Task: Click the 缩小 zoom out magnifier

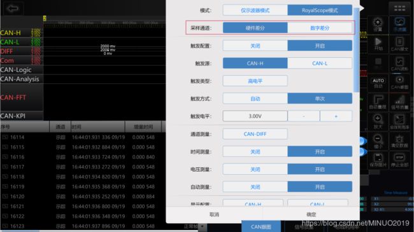Action: click(x=378, y=140)
